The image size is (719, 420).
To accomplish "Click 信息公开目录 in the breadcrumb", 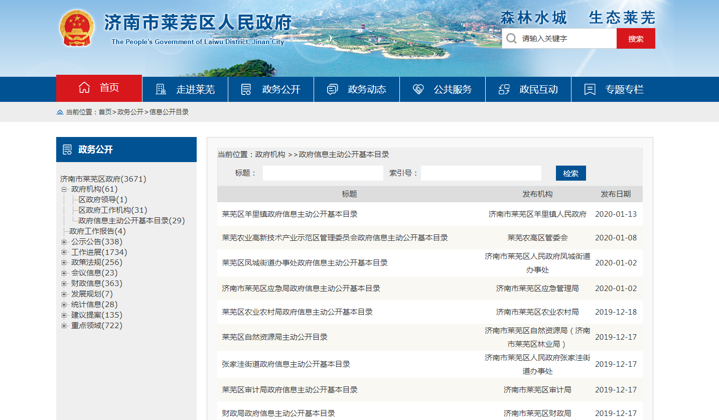I will (169, 112).
